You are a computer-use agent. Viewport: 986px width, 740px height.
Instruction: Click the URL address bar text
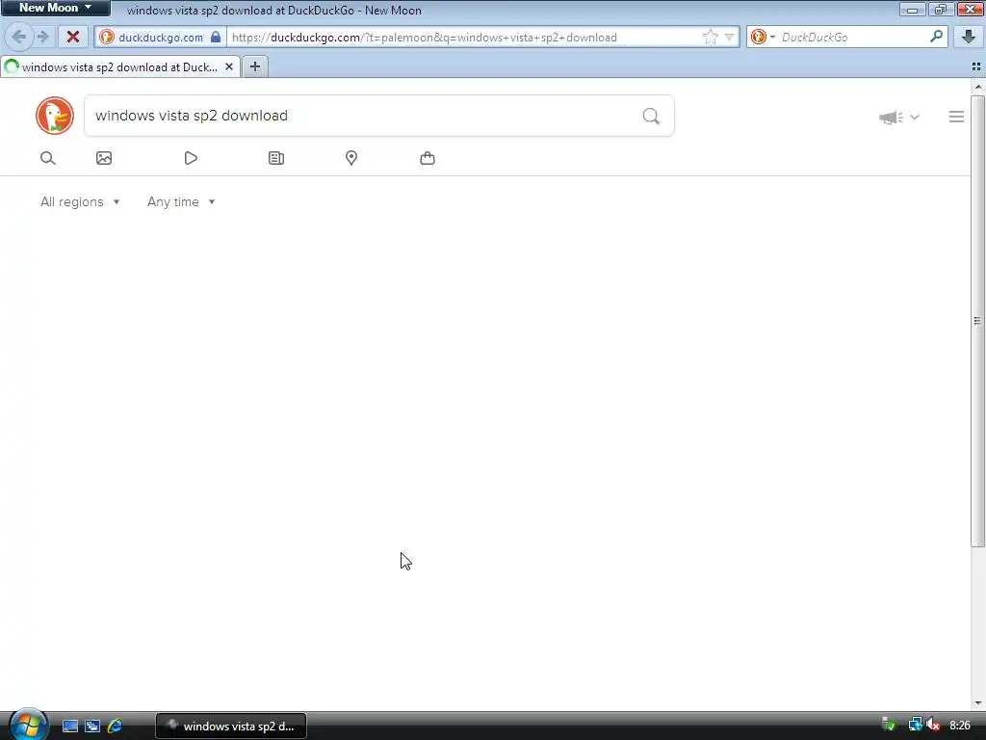(x=425, y=38)
